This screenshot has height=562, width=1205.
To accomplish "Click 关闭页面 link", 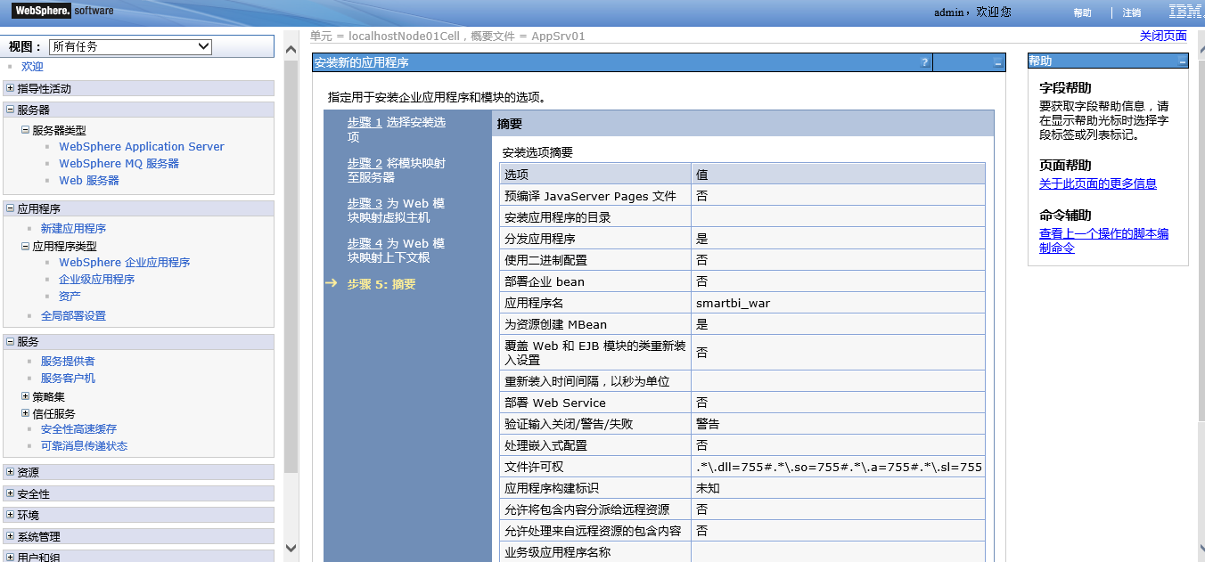I will coord(1163,37).
